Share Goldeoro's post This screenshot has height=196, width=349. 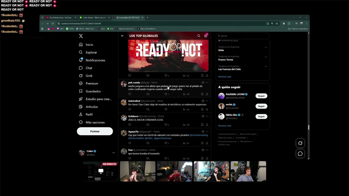point(207,125)
